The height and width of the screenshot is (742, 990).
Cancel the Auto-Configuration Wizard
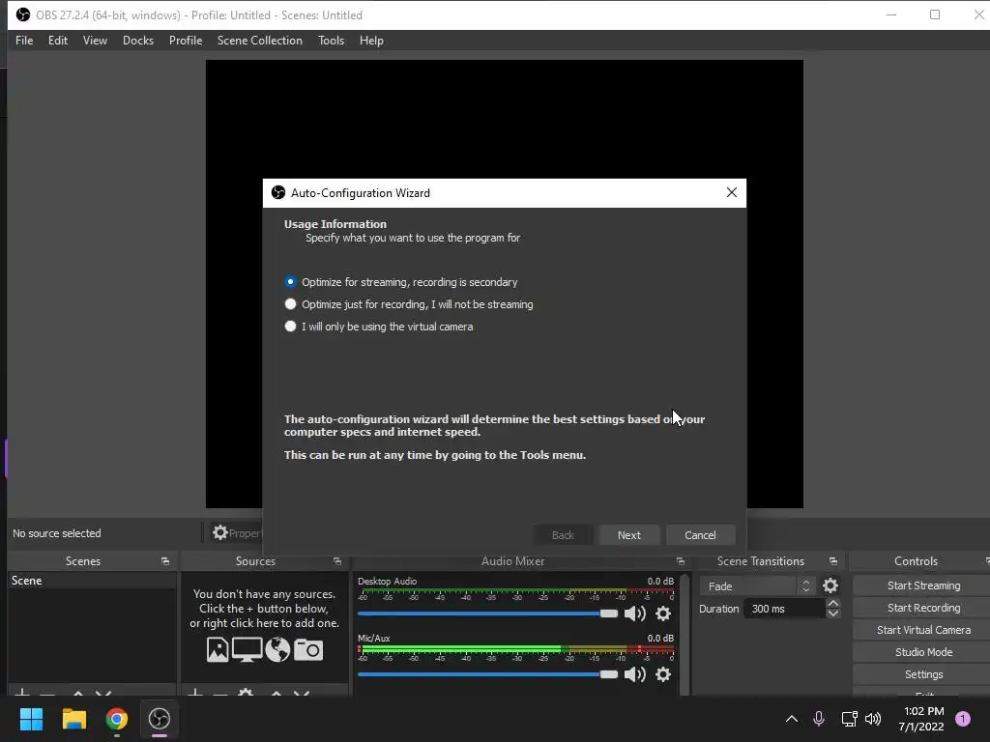coord(700,535)
